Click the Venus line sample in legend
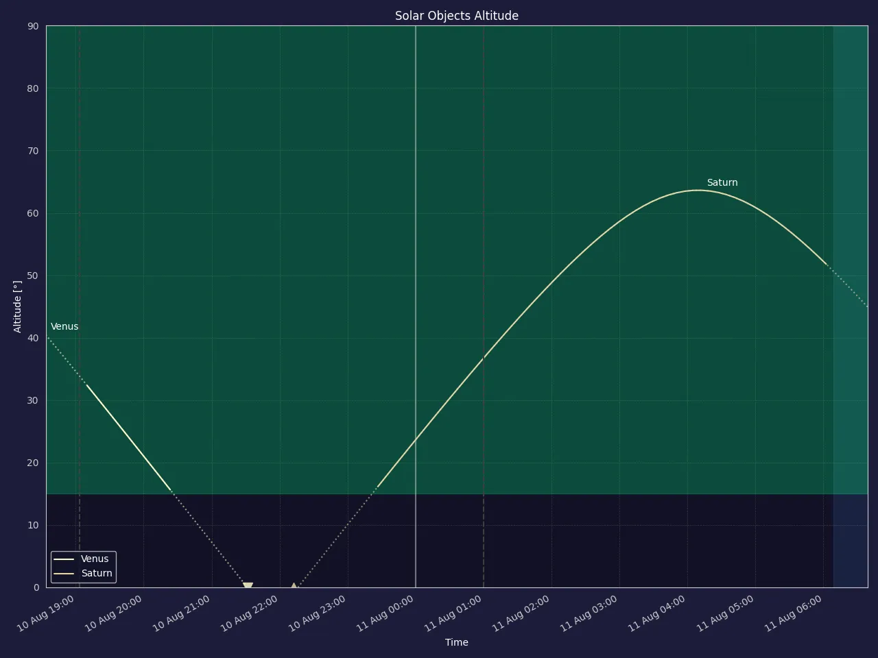 [x=64, y=559]
